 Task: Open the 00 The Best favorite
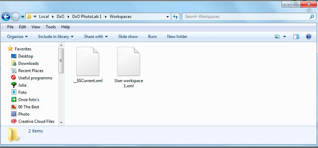(x=28, y=107)
